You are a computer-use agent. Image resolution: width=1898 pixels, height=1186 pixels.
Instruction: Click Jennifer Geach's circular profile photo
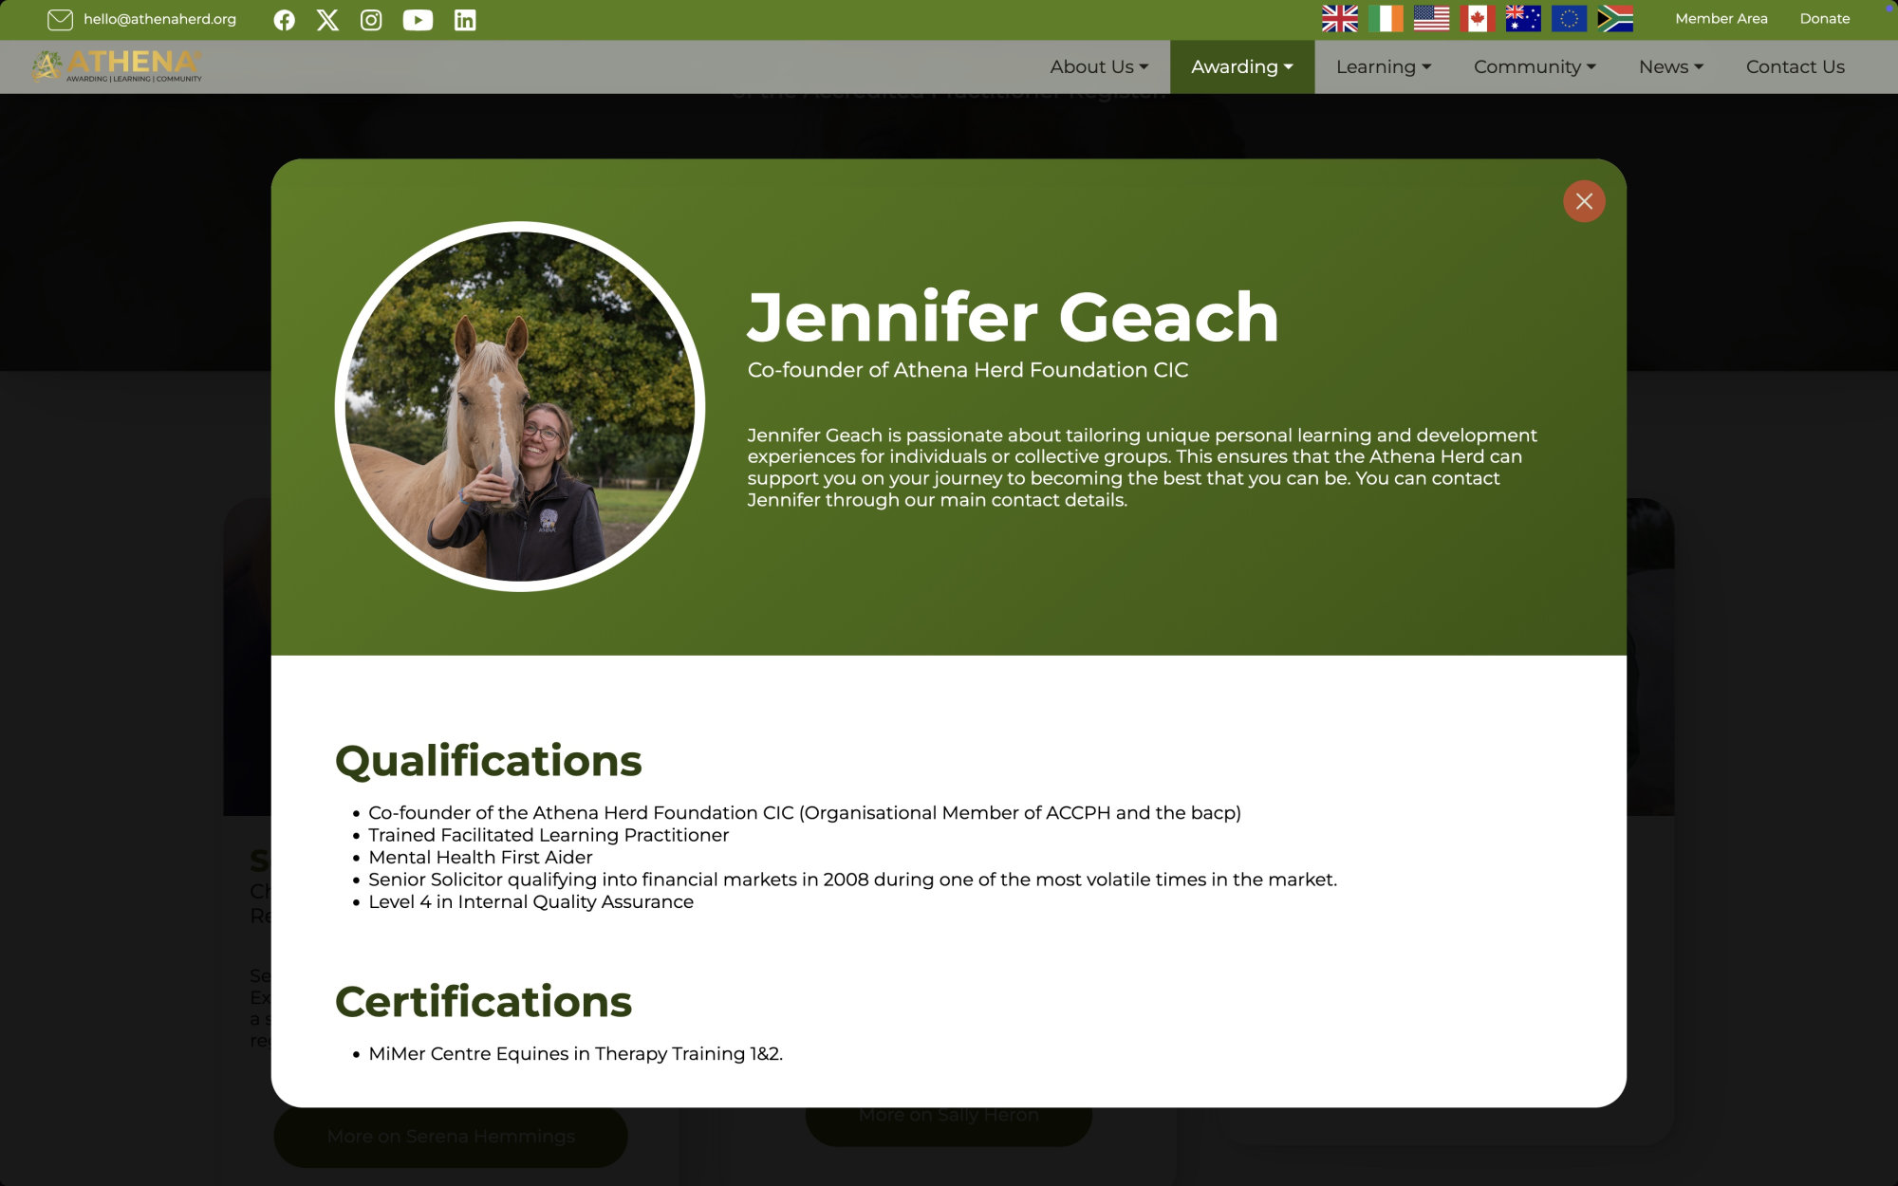tap(520, 406)
